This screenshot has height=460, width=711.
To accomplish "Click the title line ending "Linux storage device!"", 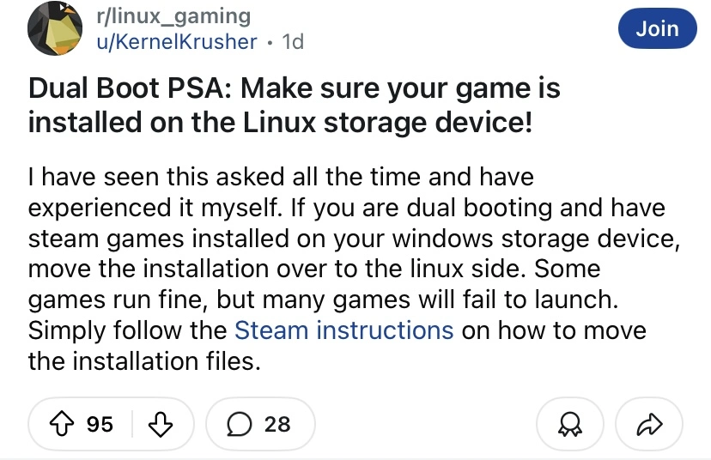I will [280, 122].
